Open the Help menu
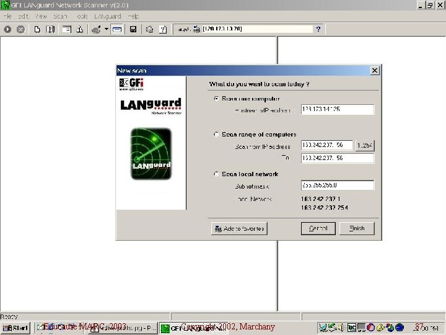This screenshot has height=335, width=446. click(133, 17)
